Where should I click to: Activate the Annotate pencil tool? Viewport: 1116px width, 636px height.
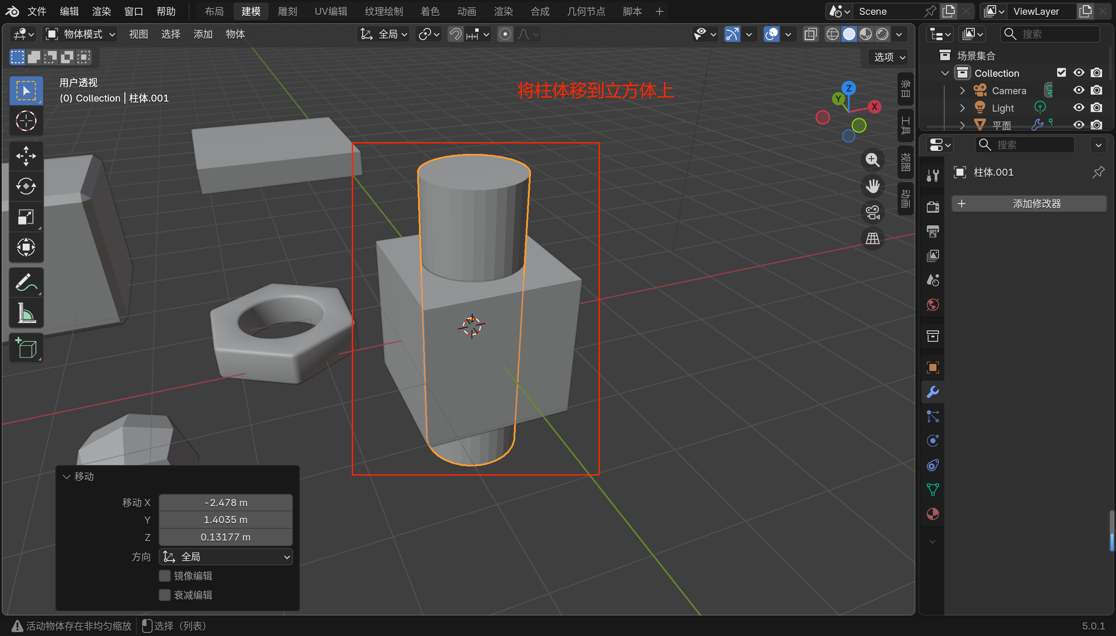26,282
